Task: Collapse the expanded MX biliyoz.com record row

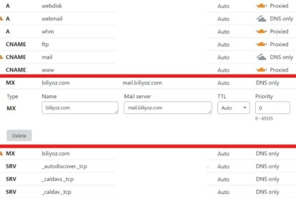Action: click(148, 83)
